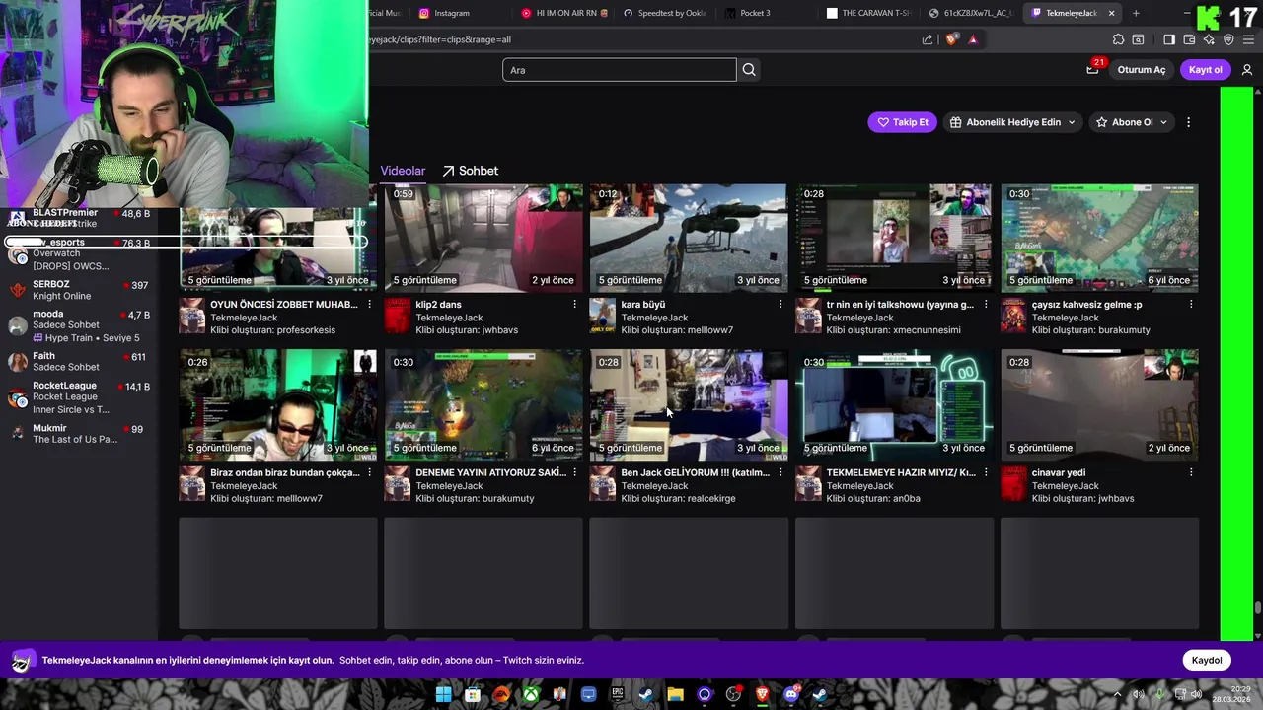Open channel options three-dot menu near Abone Ol
Screen dimensions: 1263x710
pyautogui.click(x=1188, y=122)
